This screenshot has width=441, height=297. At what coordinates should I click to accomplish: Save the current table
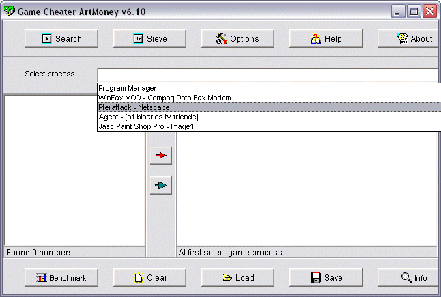326,278
